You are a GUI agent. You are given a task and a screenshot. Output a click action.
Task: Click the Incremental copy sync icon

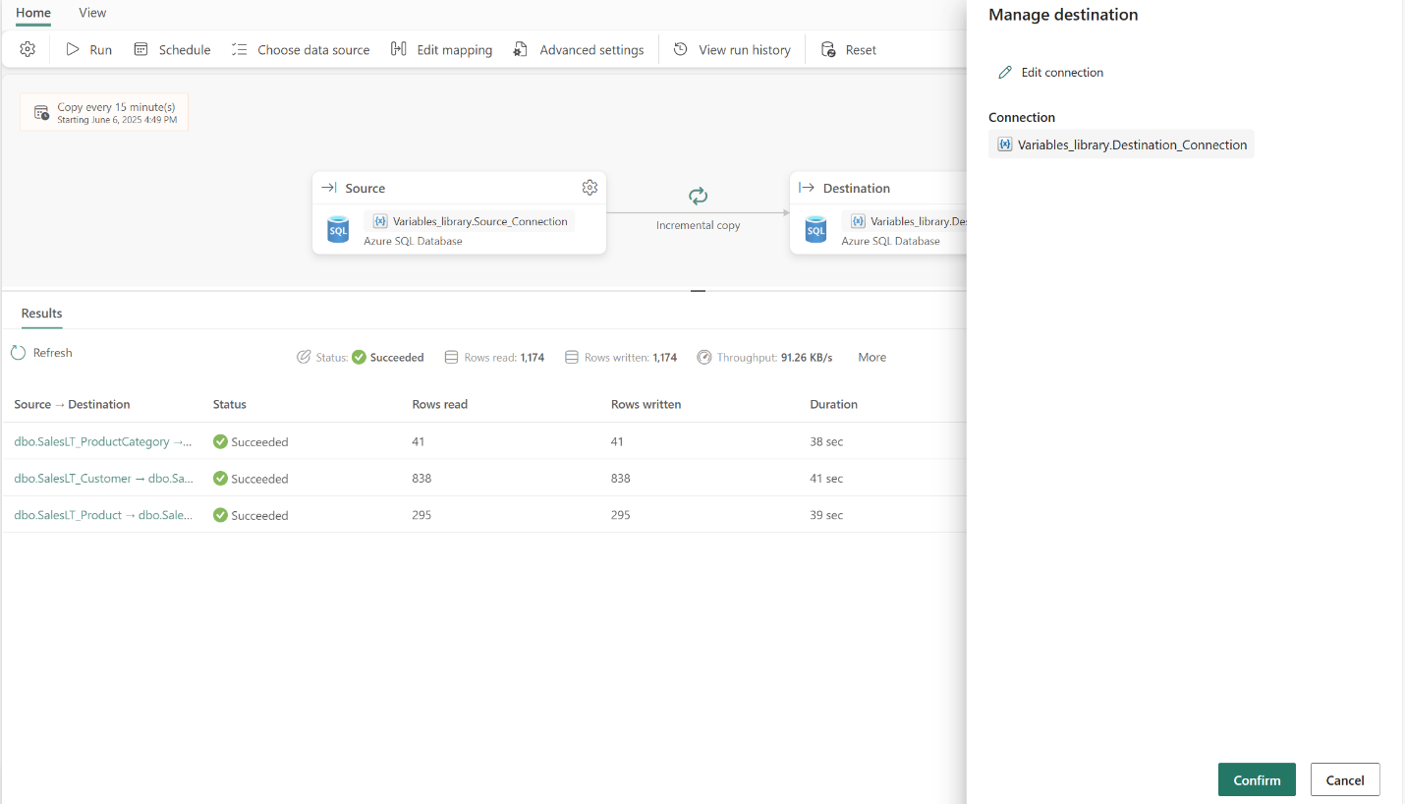coord(698,197)
